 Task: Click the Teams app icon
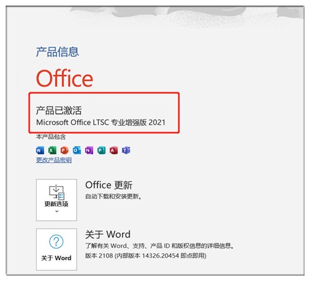126,150
